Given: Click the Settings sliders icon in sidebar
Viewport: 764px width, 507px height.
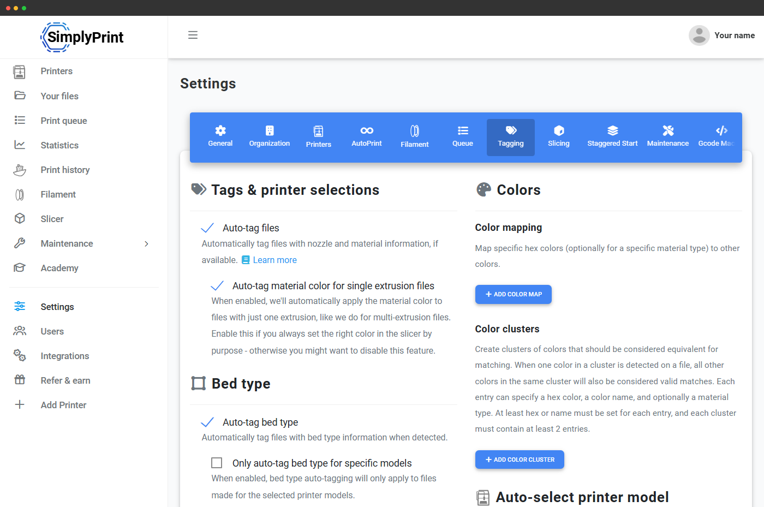Looking at the screenshot, I should (20, 306).
